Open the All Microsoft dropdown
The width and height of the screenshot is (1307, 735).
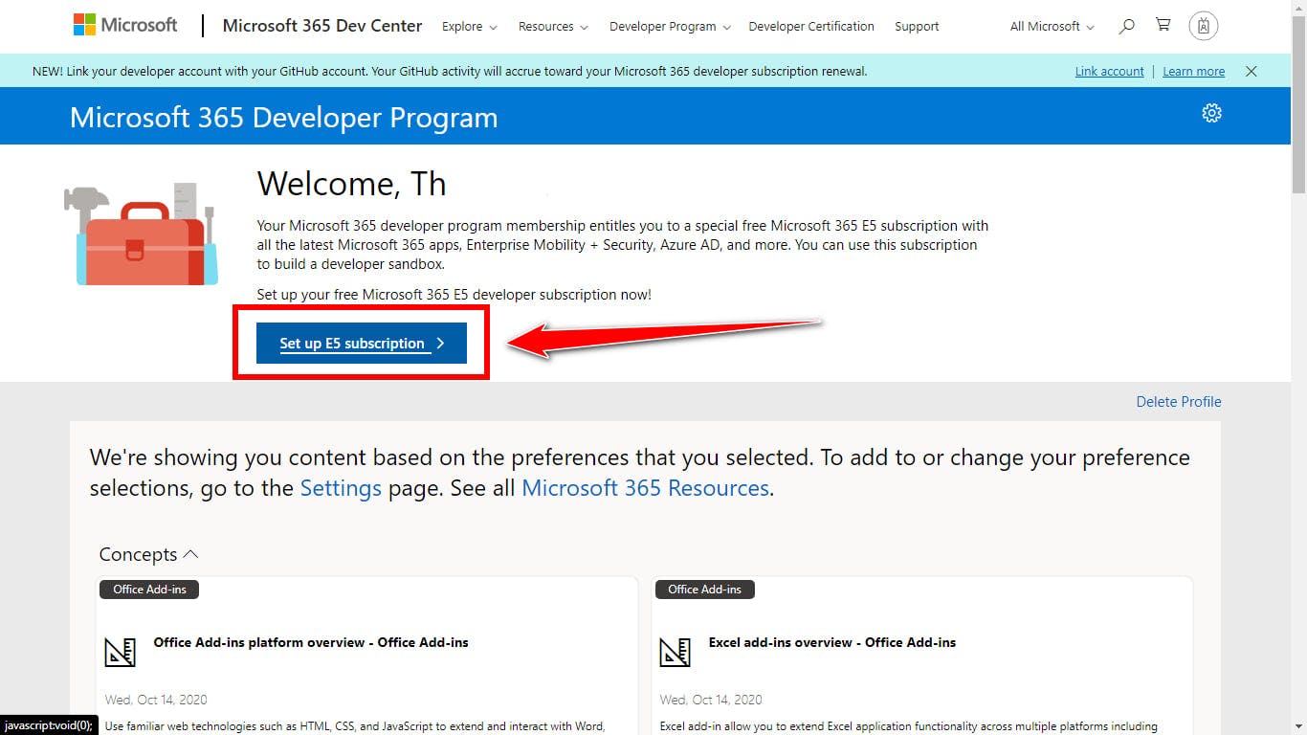tap(1052, 27)
